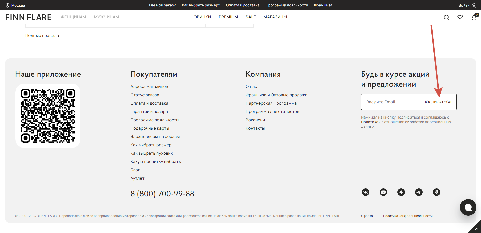Open 'Адреса магазинов' footer link

149,86
